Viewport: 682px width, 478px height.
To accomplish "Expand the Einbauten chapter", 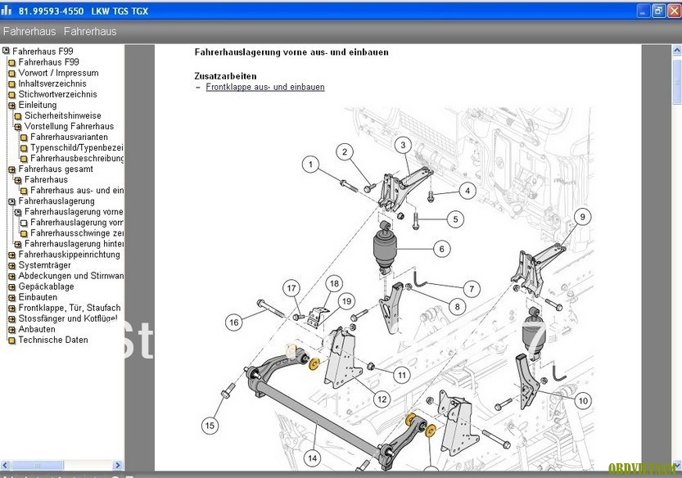I will pos(11,298).
